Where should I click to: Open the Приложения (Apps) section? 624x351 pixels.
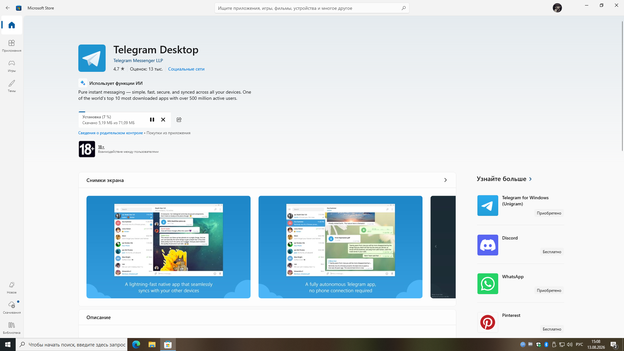point(12,46)
